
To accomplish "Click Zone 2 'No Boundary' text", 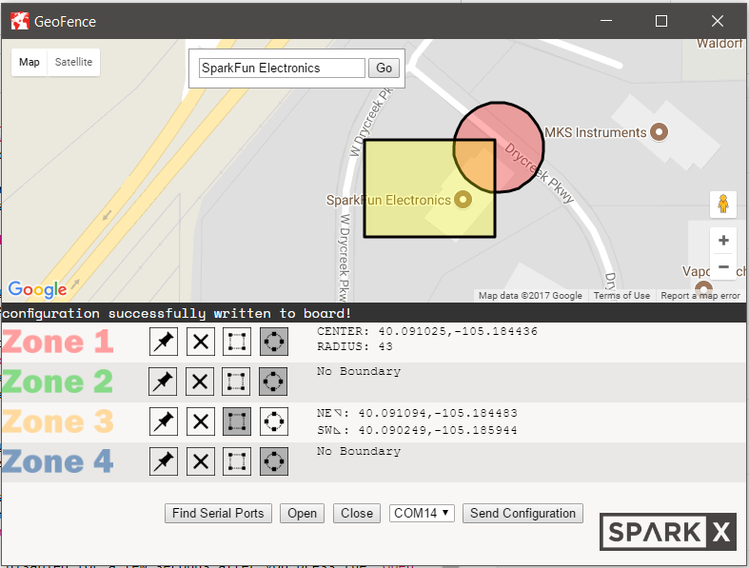I will click(359, 371).
